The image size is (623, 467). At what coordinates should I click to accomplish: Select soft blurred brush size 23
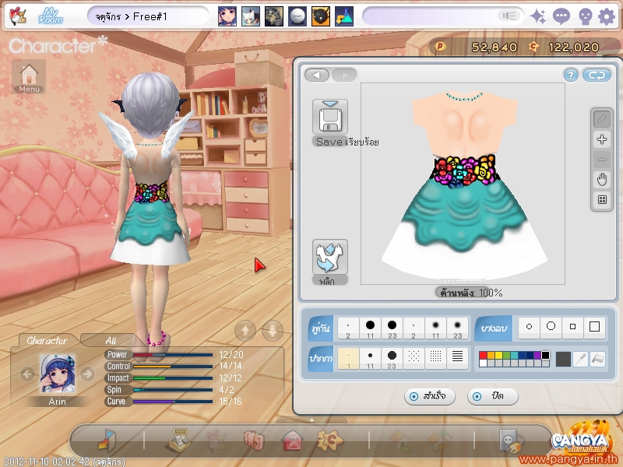457,328
